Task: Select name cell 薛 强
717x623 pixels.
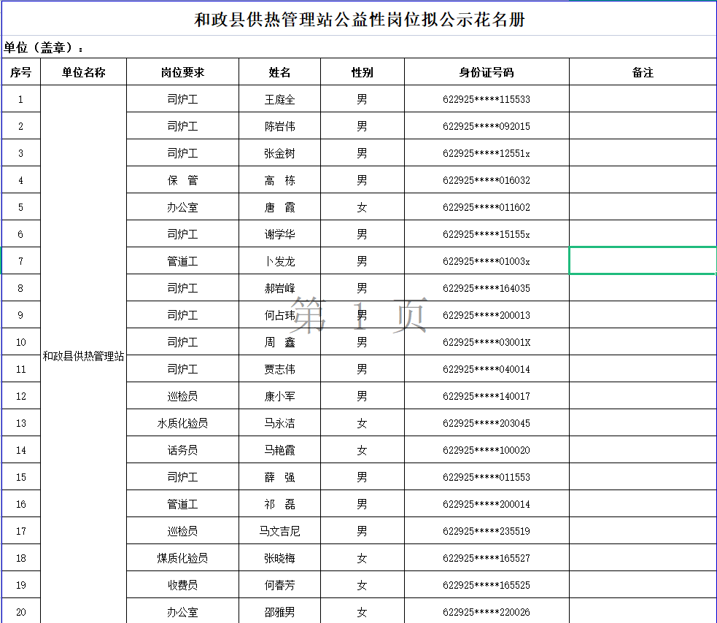Action: coord(279,476)
